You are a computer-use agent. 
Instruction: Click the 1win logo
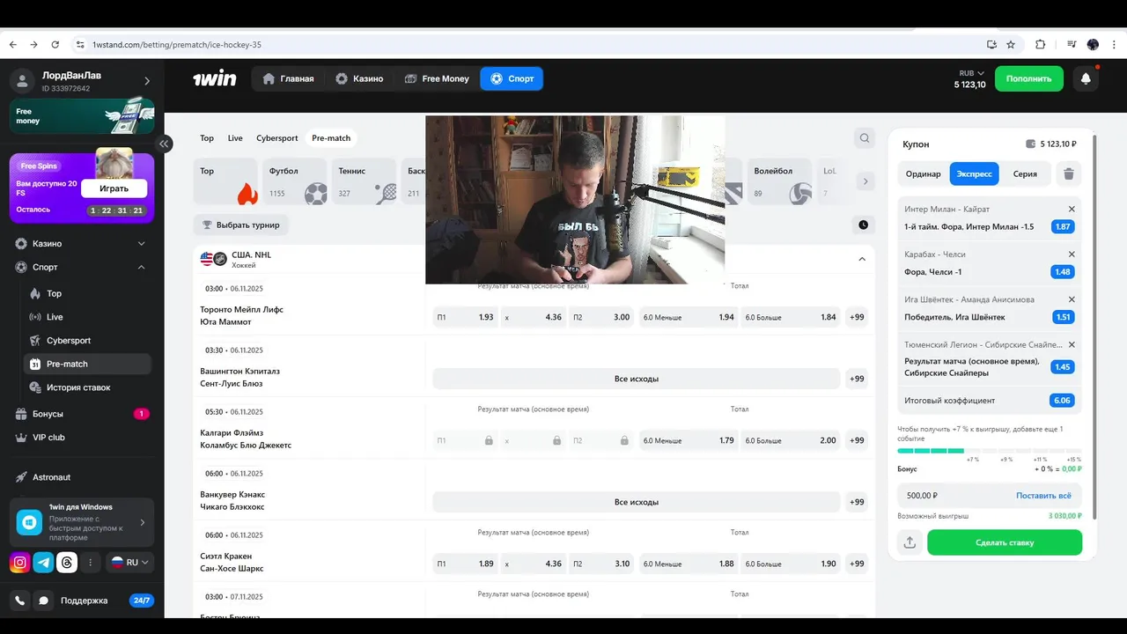pyautogui.click(x=215, y=78)
